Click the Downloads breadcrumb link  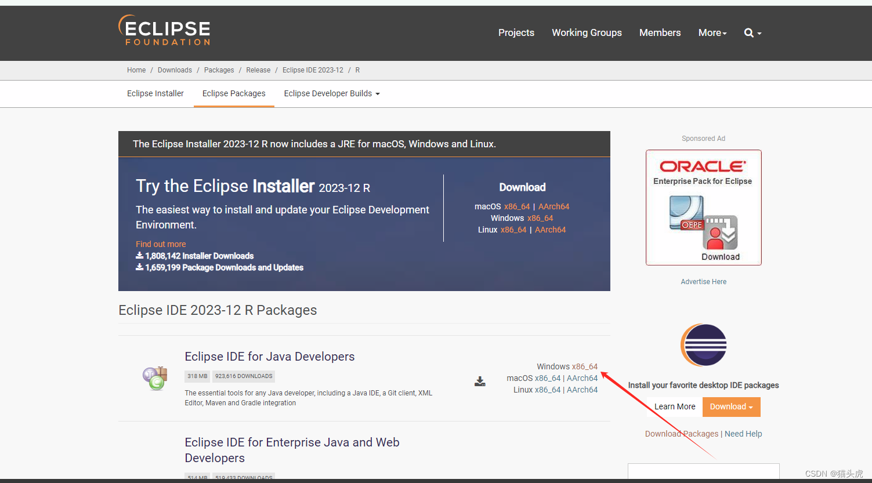pos(175,70)
